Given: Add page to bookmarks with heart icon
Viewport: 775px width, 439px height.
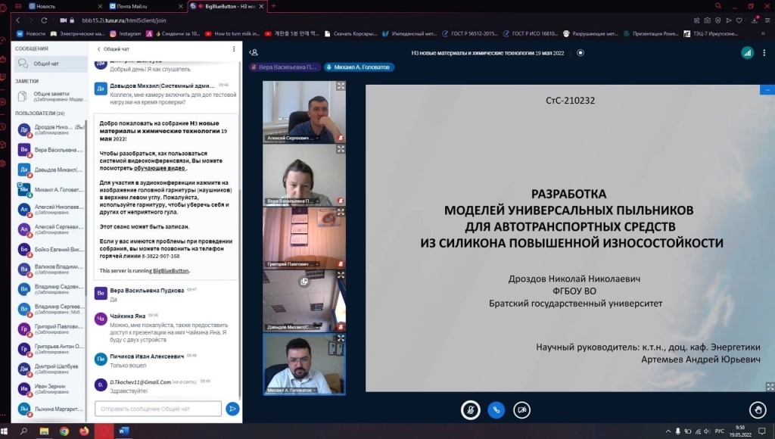Looking at the screenshot, I should tap(739, 20).
